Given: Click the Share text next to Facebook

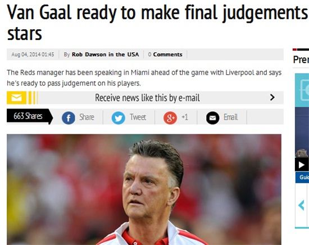Looking at the screenshot, I should [87, 117].
